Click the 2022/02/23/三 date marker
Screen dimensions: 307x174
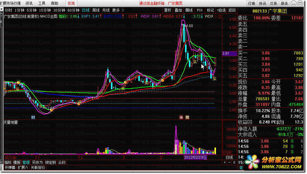[195, 157]
